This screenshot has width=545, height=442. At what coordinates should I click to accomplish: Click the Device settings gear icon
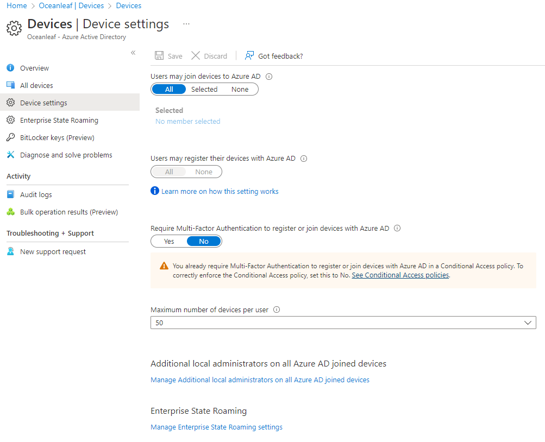pyautogui.click(x=10, y=103)
